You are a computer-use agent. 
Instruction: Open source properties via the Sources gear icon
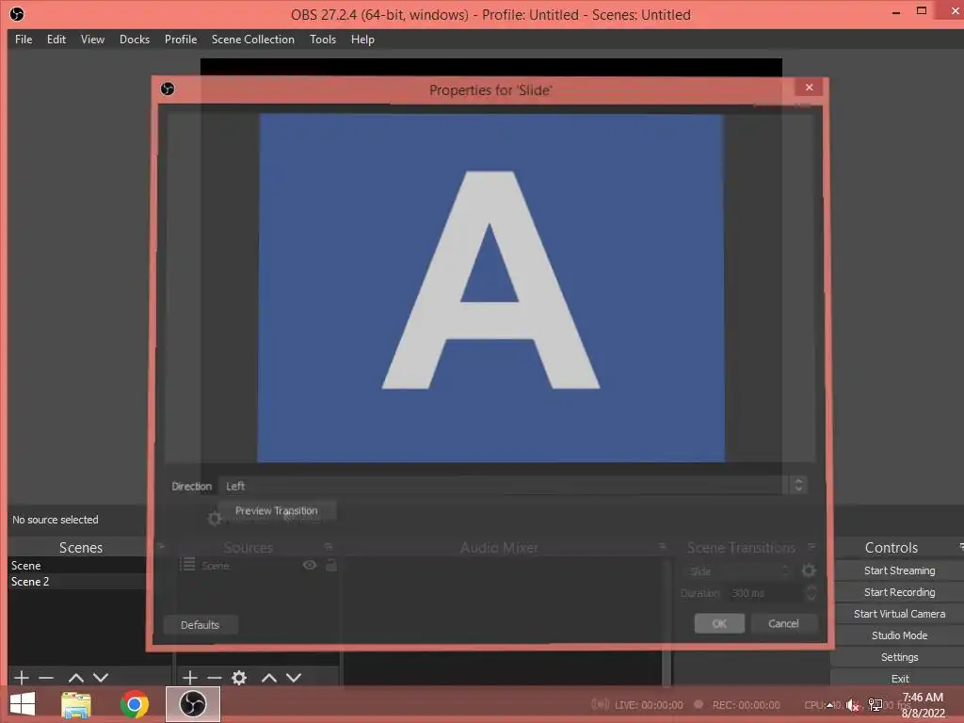click(239, 678)
